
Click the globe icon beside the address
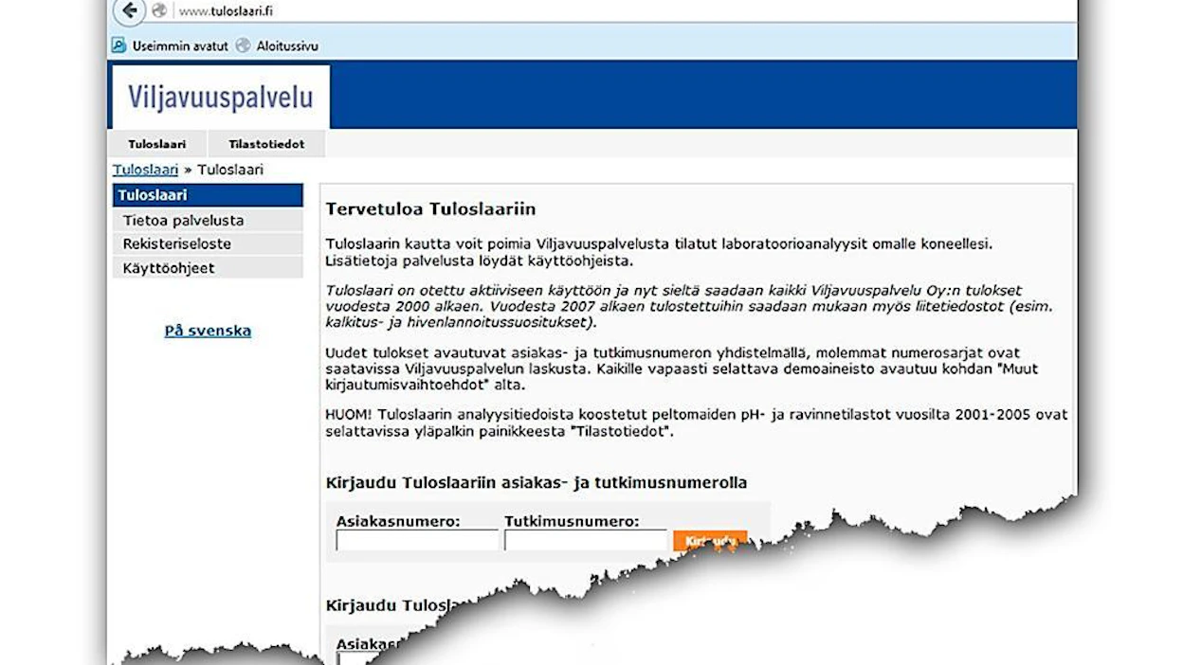[159, 11]
